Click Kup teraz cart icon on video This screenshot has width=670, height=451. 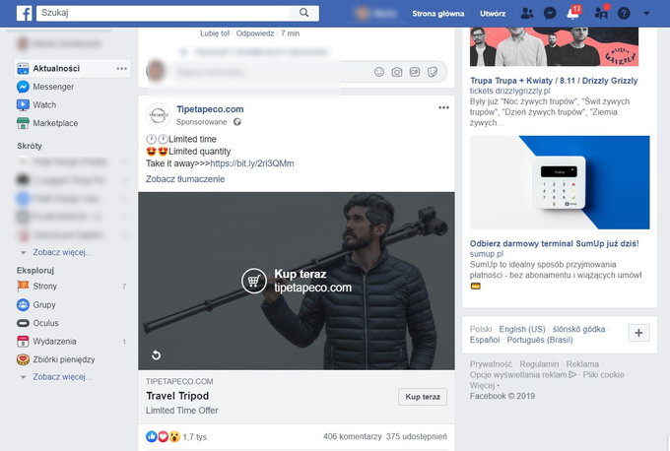point(254,281)
